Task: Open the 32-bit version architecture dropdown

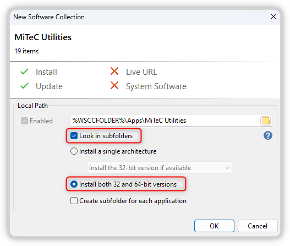Action: pyautogui.click(x=160, y=168)
